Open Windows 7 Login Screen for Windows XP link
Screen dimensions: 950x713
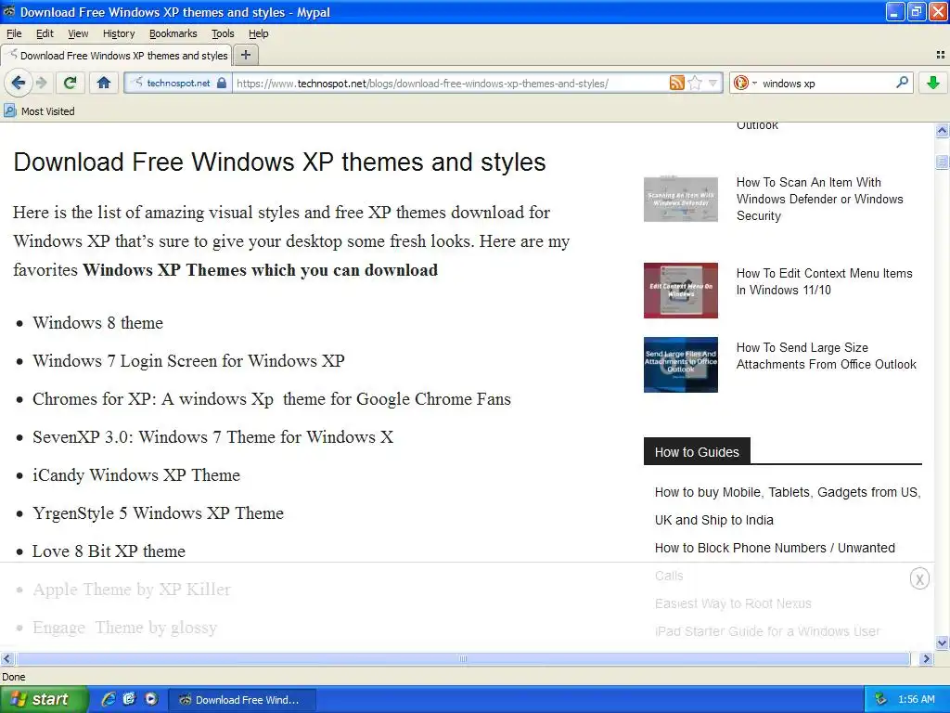(188, 361)
